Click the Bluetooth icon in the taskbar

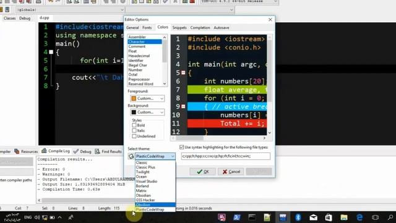click(x=298, y=217)
